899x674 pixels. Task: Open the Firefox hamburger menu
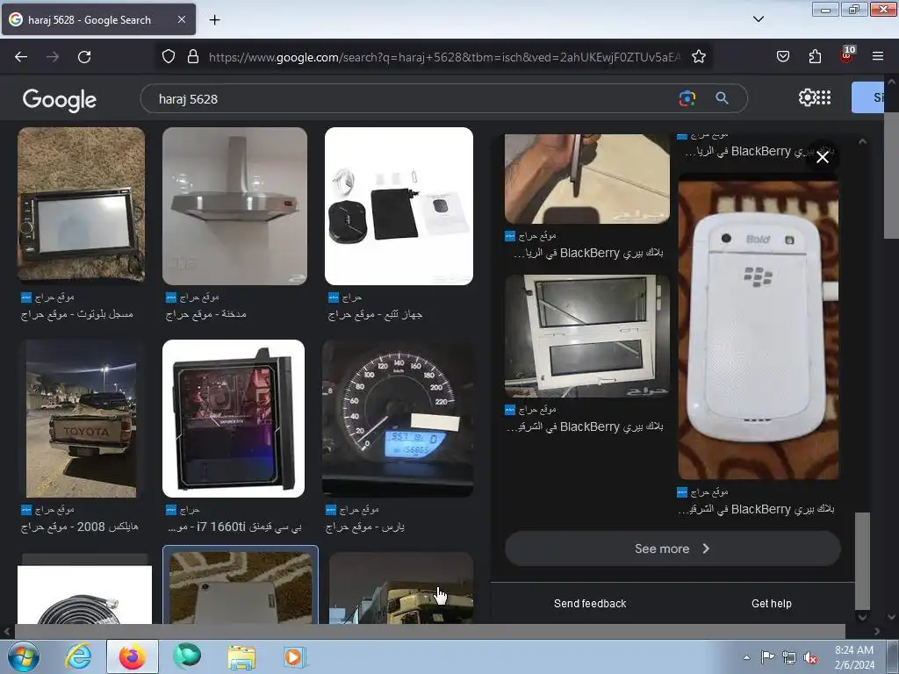(878, 56)
